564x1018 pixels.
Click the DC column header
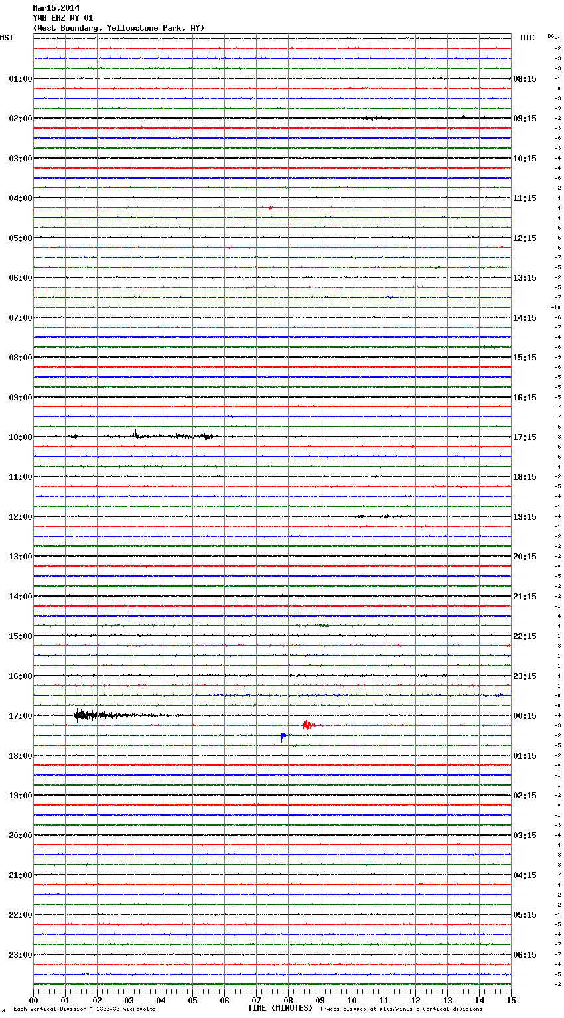[x=551, y=36]
